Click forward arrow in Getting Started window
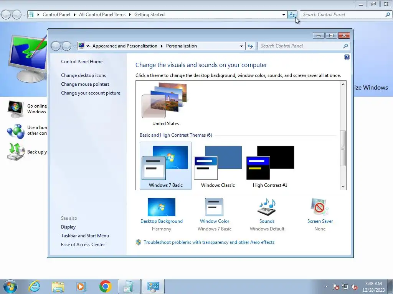 (17, 15)
